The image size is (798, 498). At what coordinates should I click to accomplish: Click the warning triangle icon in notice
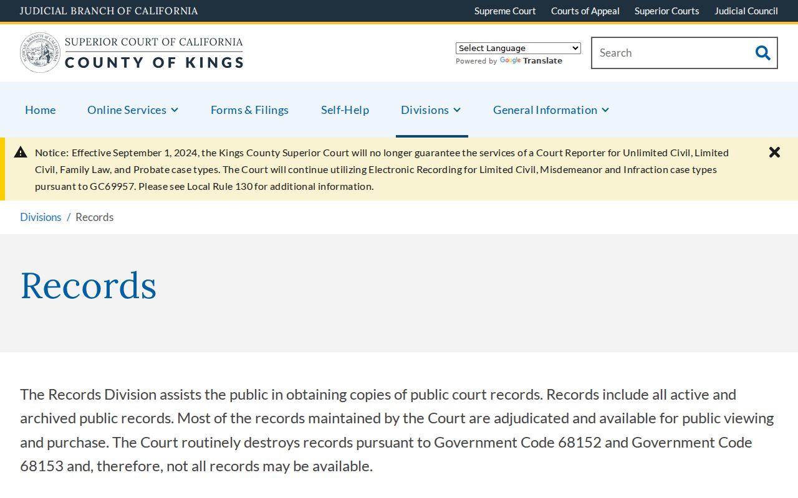pyautogui.click(x=21, y=152)
